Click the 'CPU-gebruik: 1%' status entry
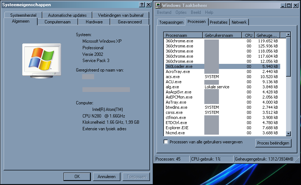The width and height of the screenshot is (301, 185). pos(212,159)
